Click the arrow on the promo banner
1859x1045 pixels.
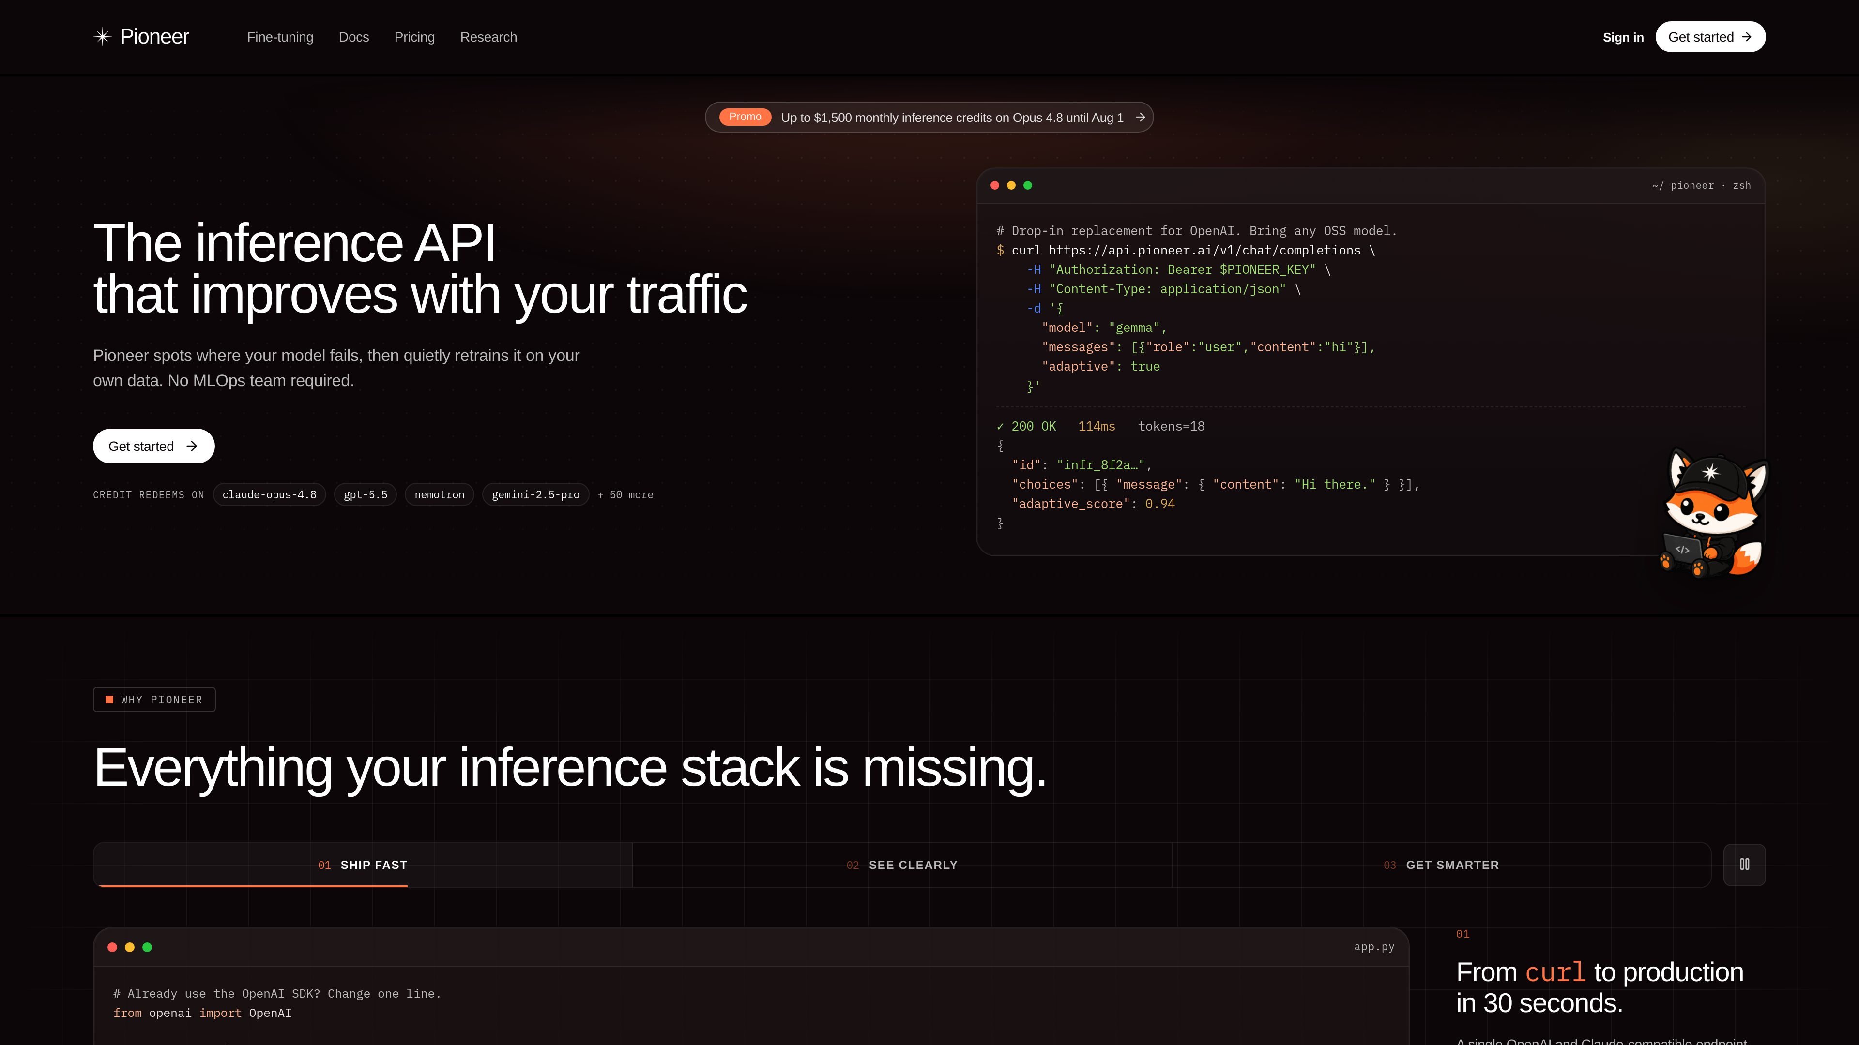(1140, 117)
